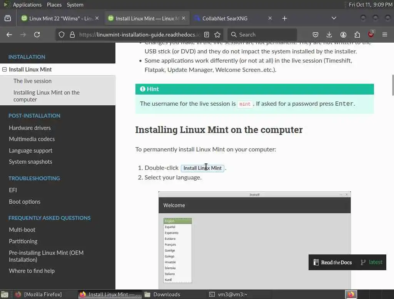Reload the current page
The image size is (394, 299).
(37, 35)
